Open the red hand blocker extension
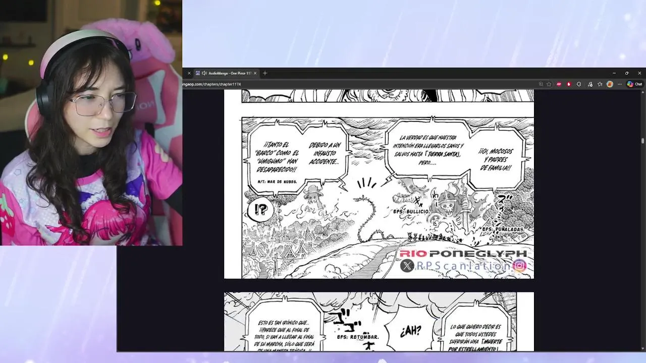Screen dimensions: 646x363 tap(569, 84)
